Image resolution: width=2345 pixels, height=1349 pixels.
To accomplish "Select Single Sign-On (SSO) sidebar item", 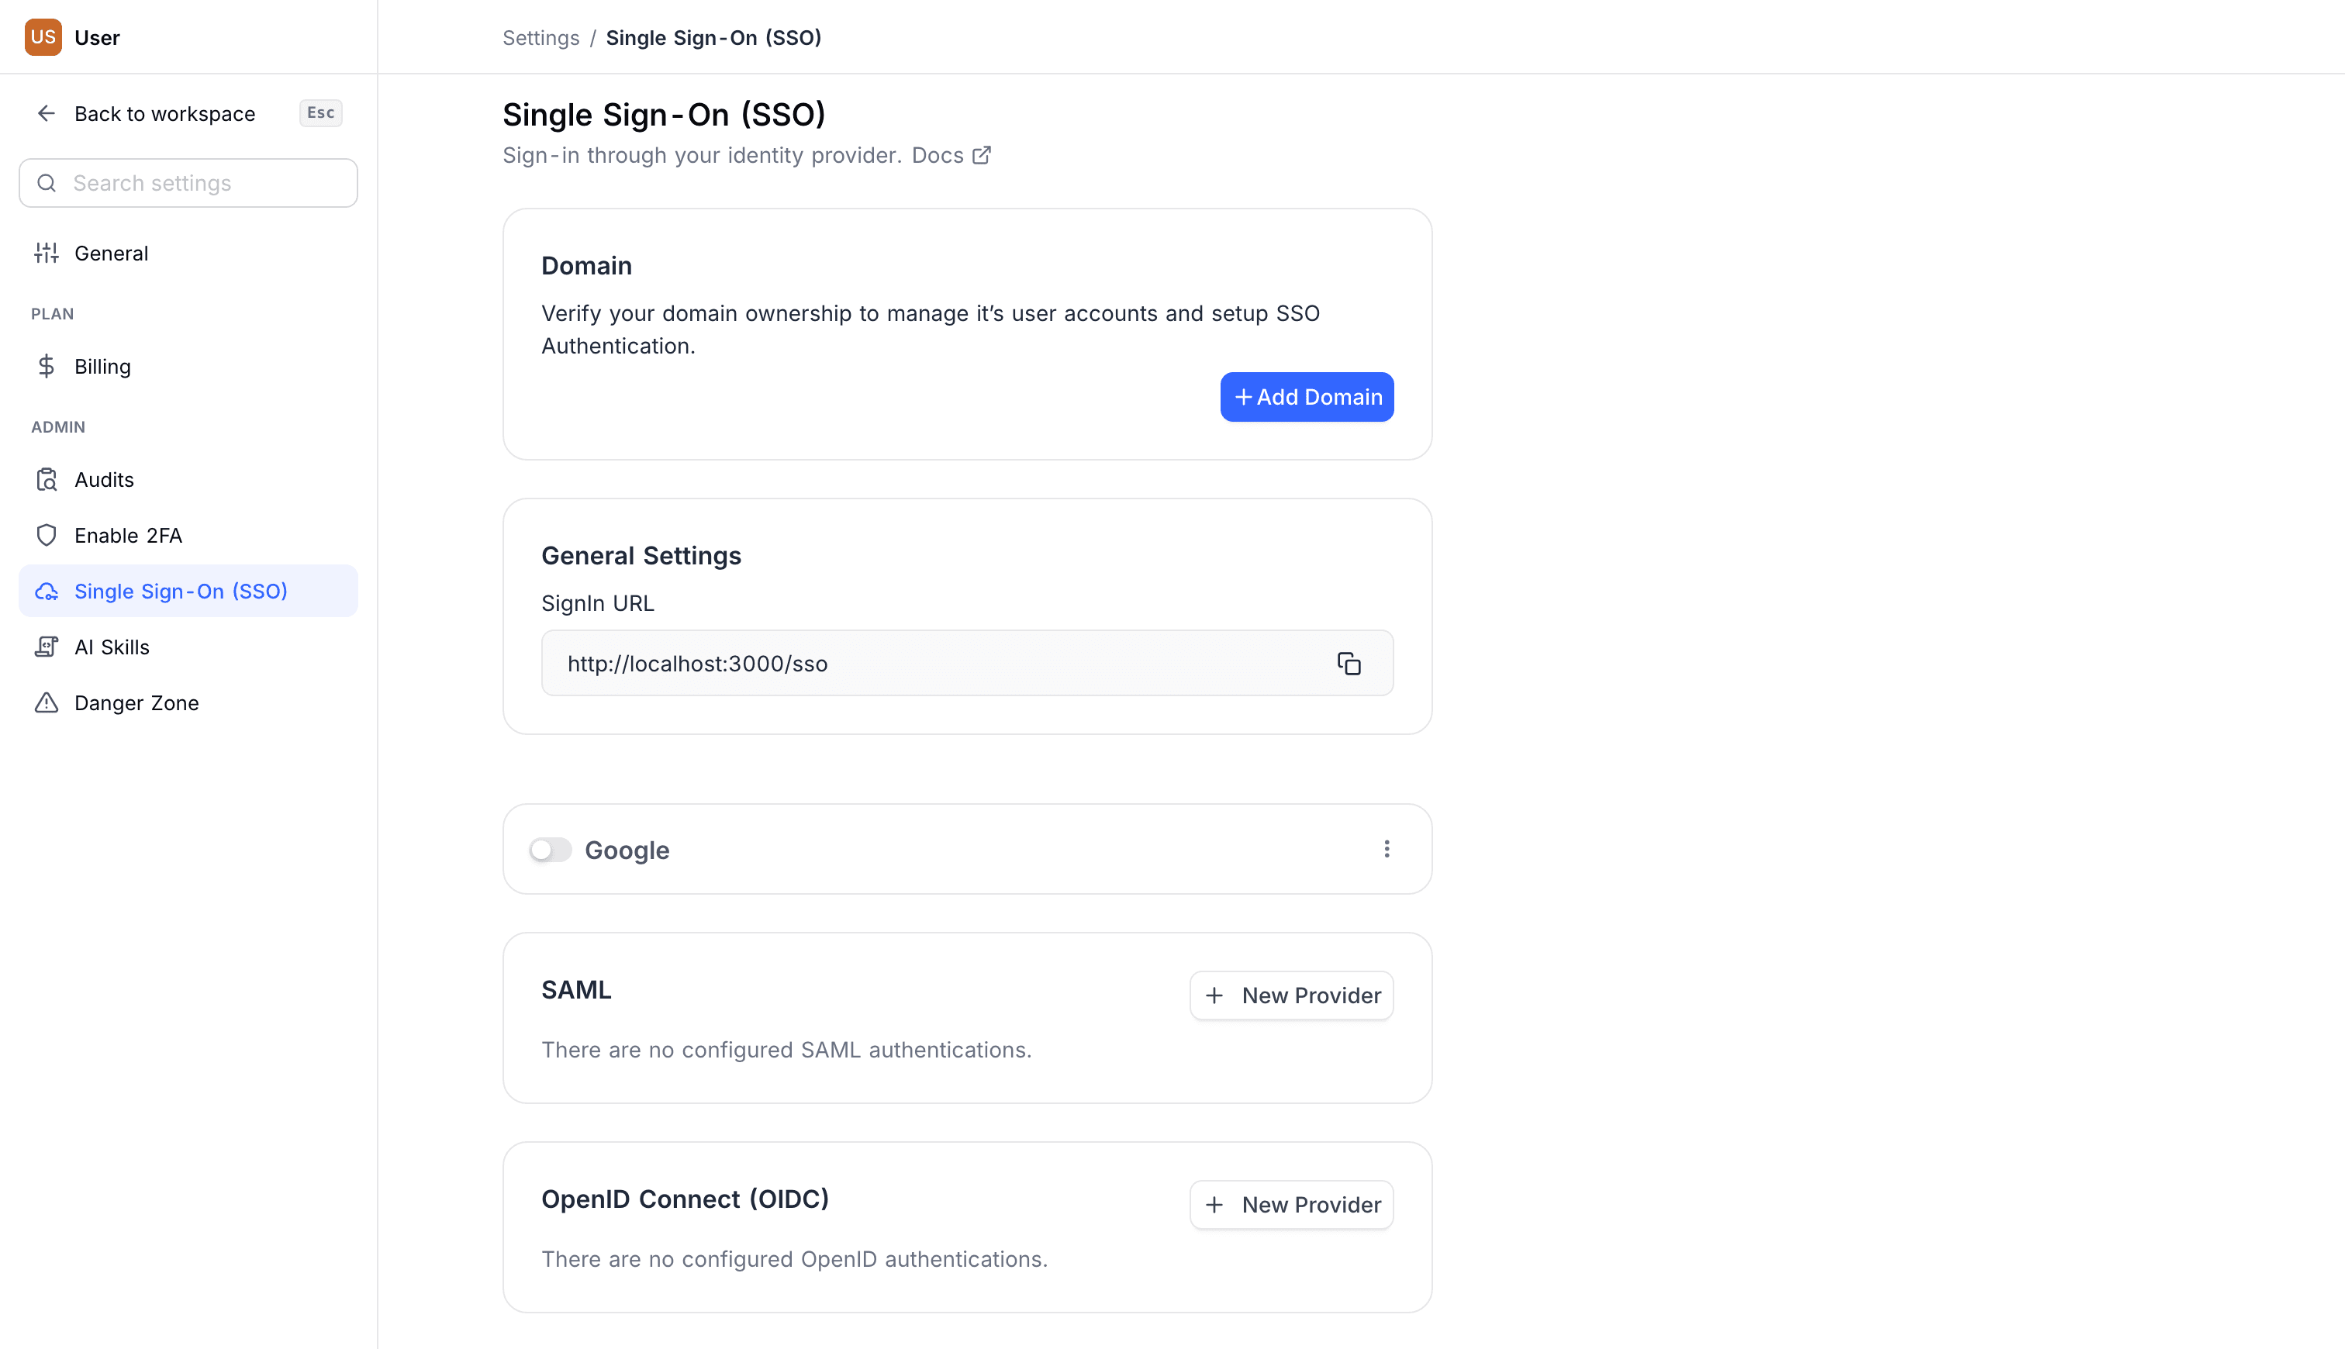I will coord(188,591).
